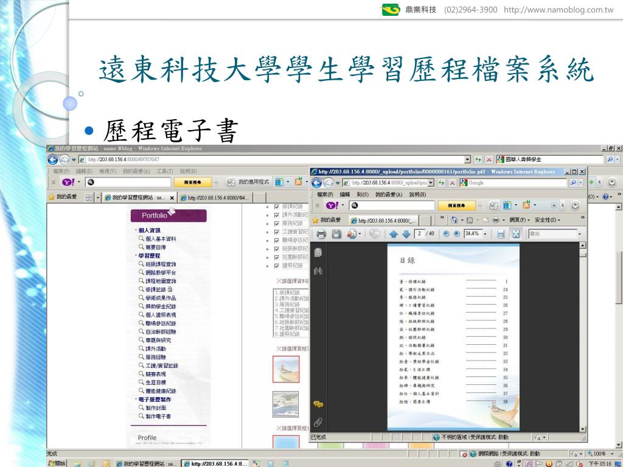This screenshot has width=623, height=467.
Task: Go to previous PDF page with up arrow
Action: coord(394,234)
